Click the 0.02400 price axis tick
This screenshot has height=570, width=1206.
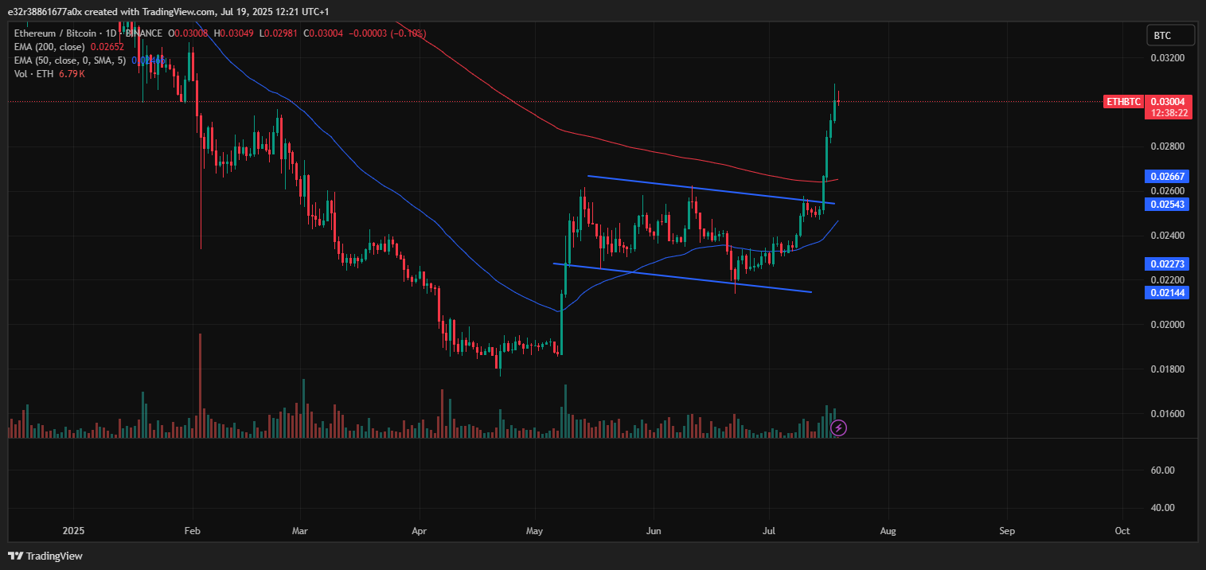coord(1168,236)
